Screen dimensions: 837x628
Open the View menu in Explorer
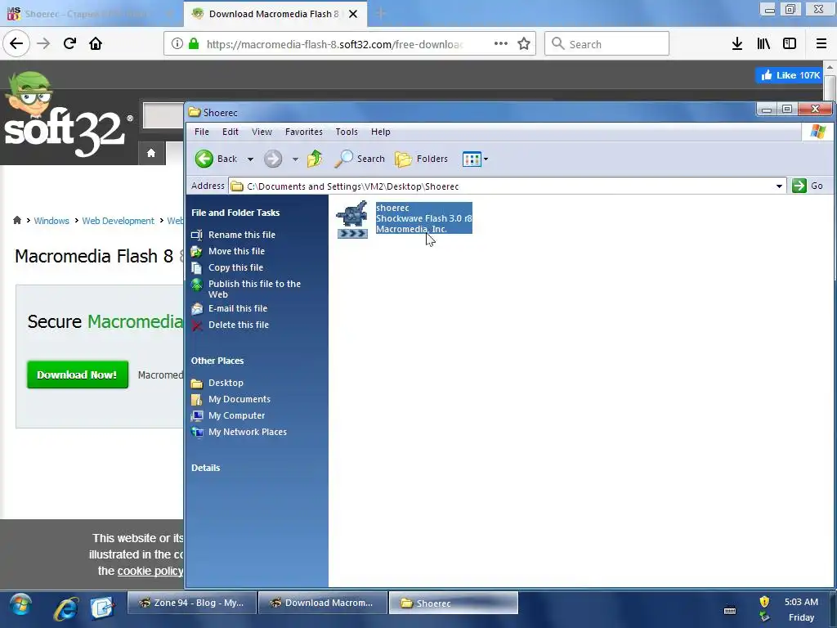[x=262, y=132]
